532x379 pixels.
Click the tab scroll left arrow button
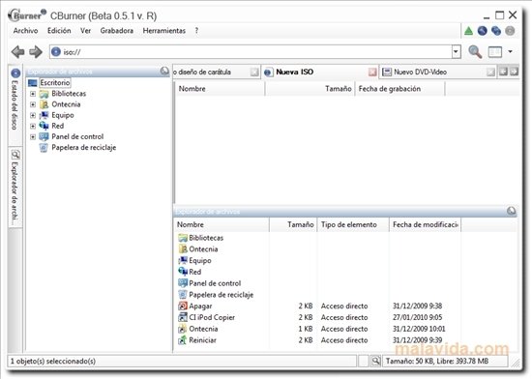point(503,72)
